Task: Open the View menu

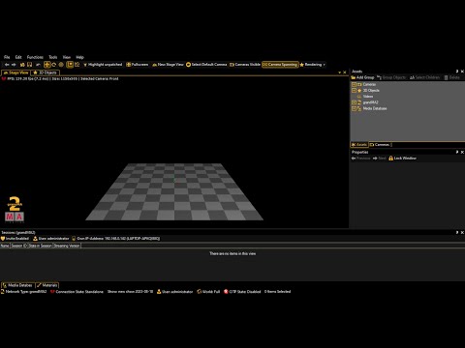Action: [x=67, y=57]
